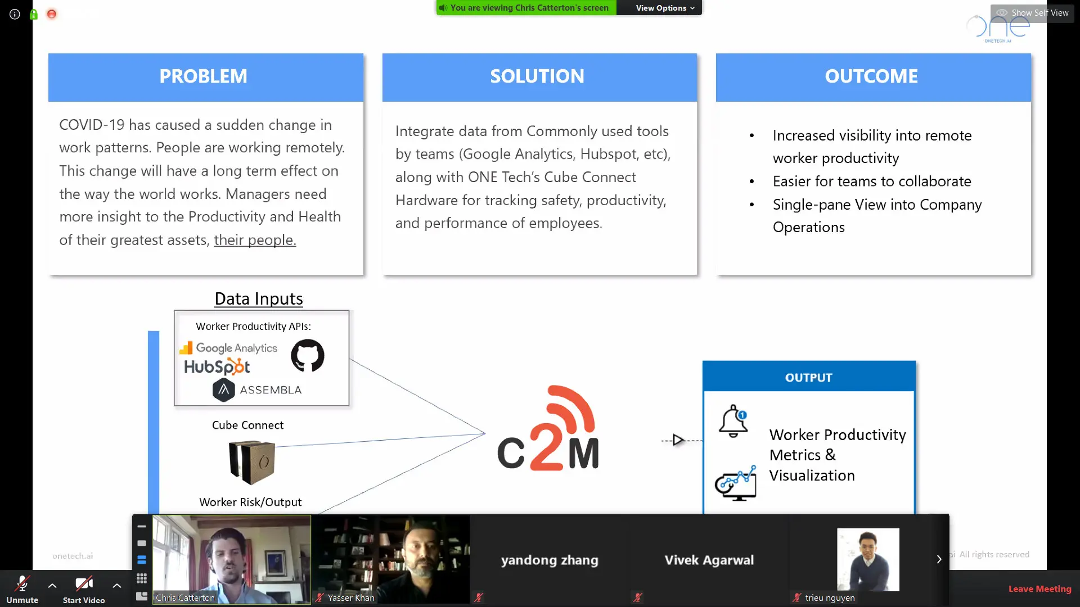
Task: Select Chris Catterton's video thumbnail
Action: click(232, 559)
